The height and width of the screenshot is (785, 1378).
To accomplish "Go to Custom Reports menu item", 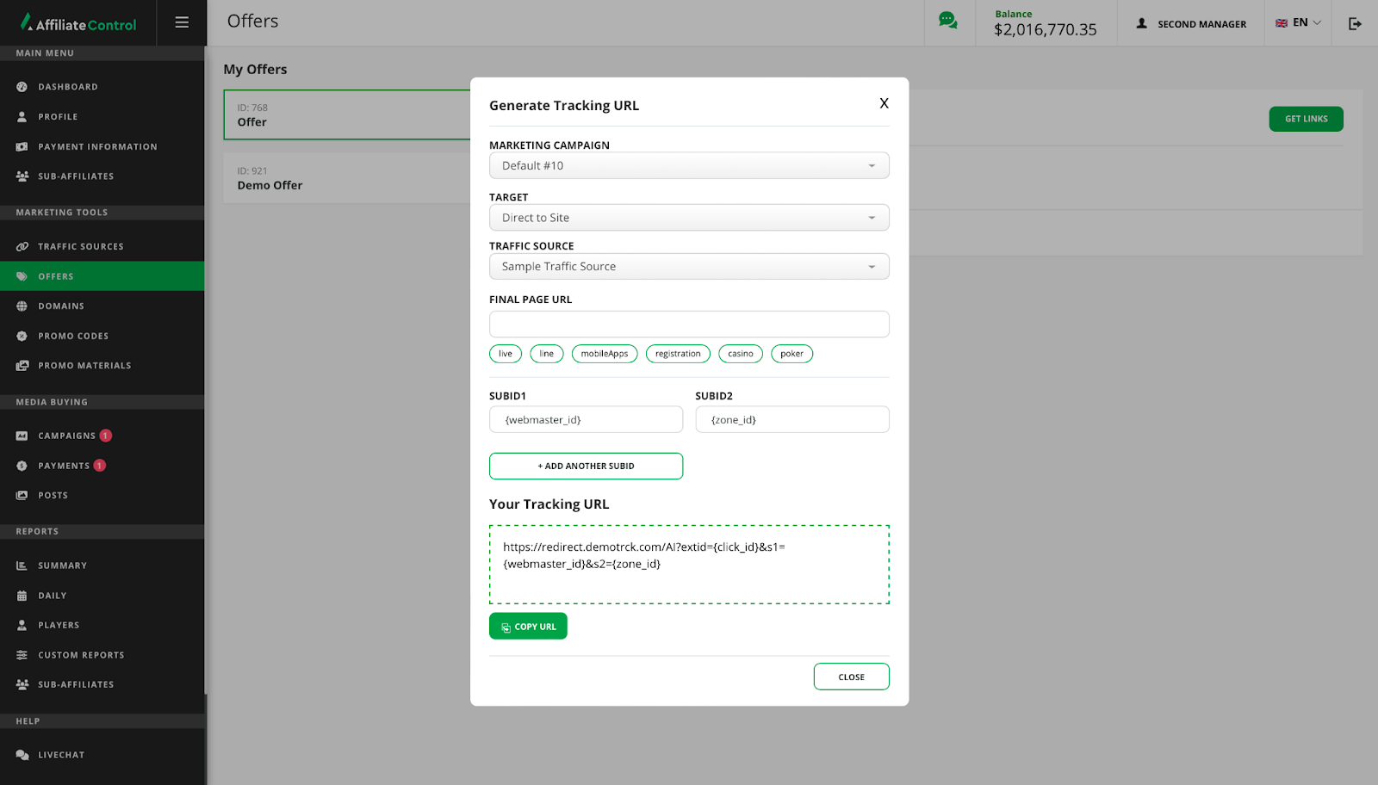I will (81, 655).
